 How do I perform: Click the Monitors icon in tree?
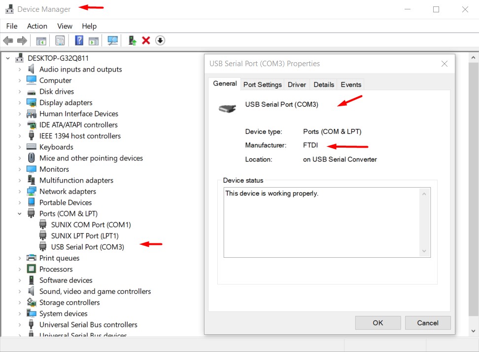point(31,169)
